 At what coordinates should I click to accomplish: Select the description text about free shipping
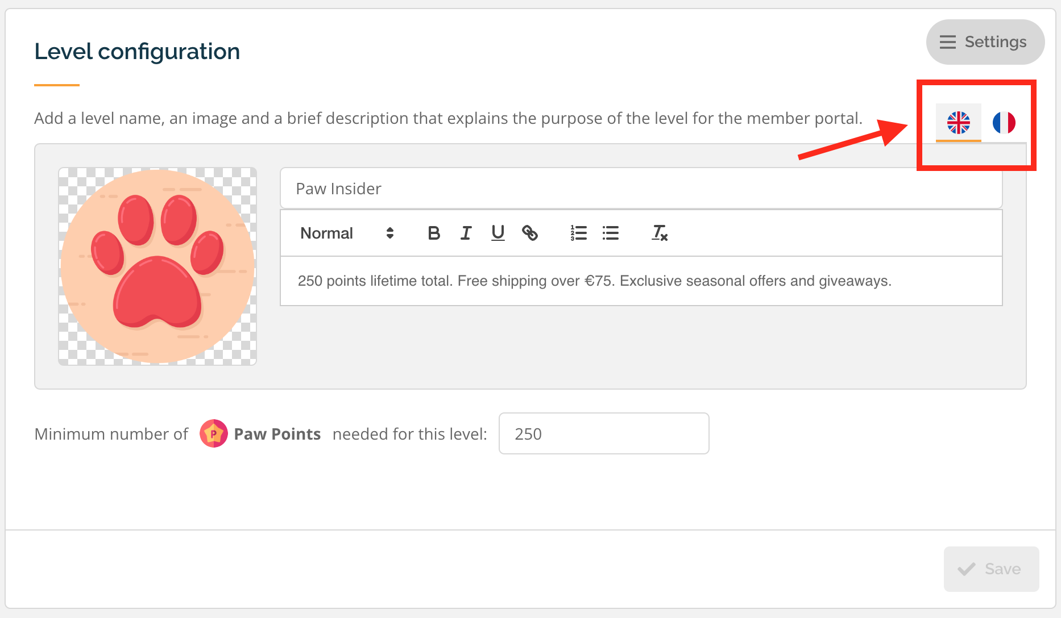(595, 280)
